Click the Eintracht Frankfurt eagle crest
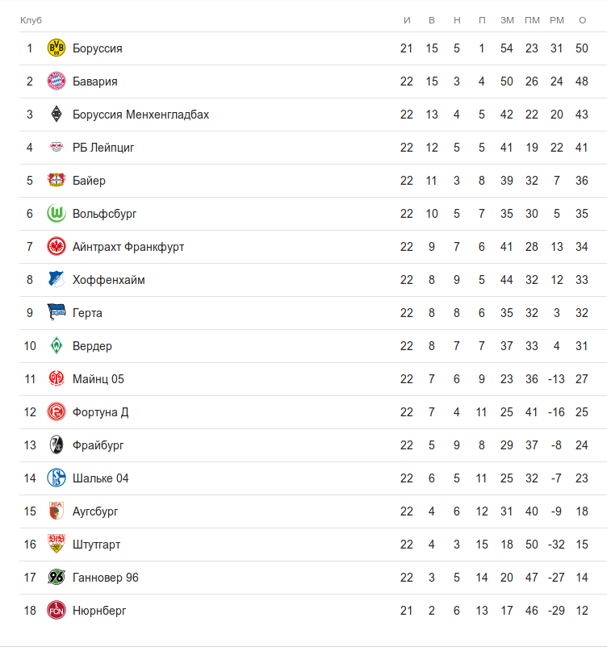Screen dimensions: 607x647 click(57, 247)
